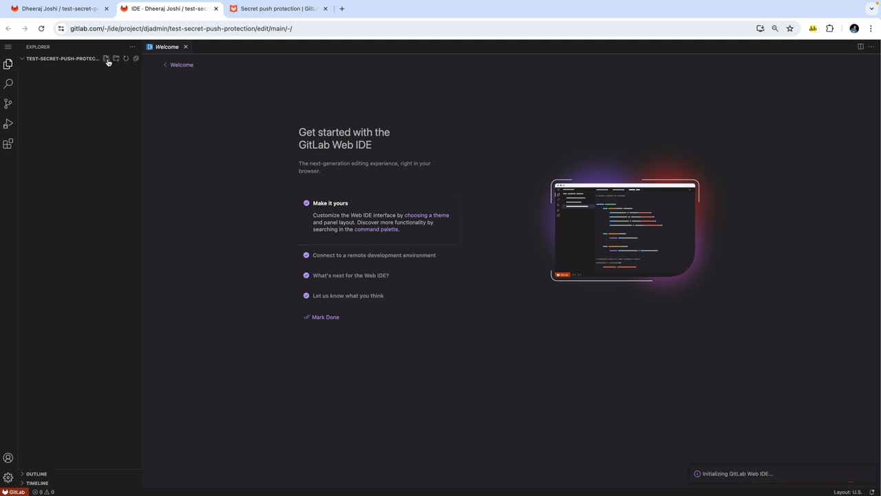This screenshot has height=496, width=881.
Task: Switch to Secret push protection GitLab tab
Action: (278, 9)
